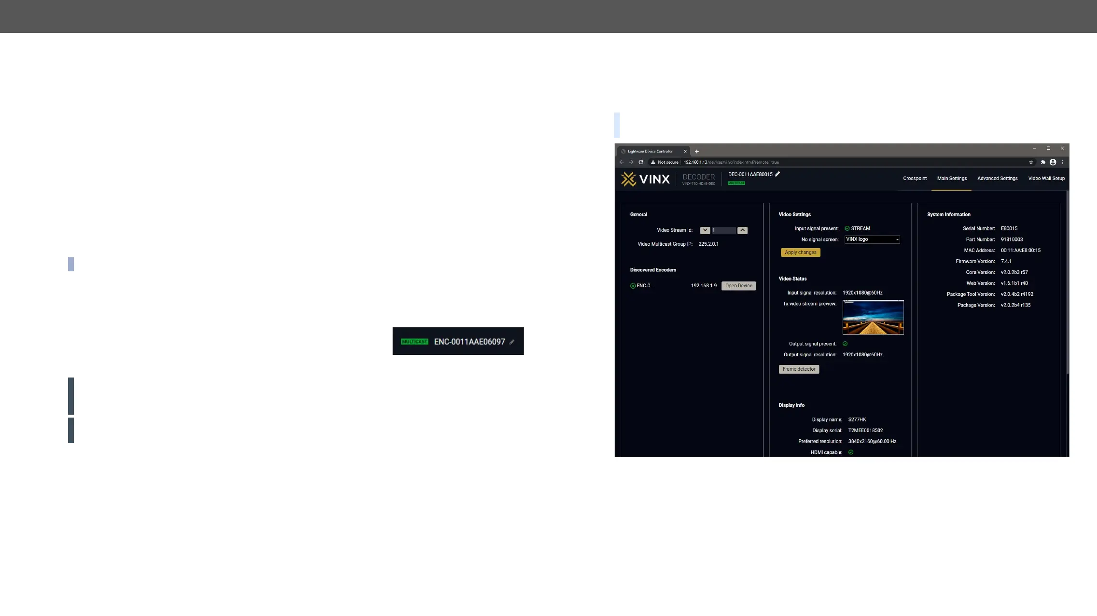Screen dimensions: 1097x616
Task: Open a new browser tab with plus icon
Action: [697, 152]
